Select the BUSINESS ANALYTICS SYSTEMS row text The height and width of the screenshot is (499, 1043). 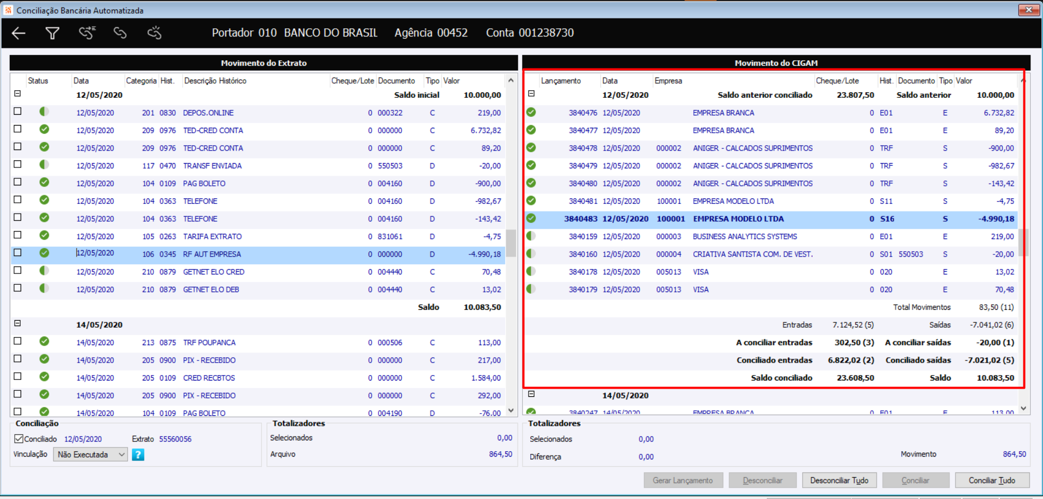pos(745,236)
